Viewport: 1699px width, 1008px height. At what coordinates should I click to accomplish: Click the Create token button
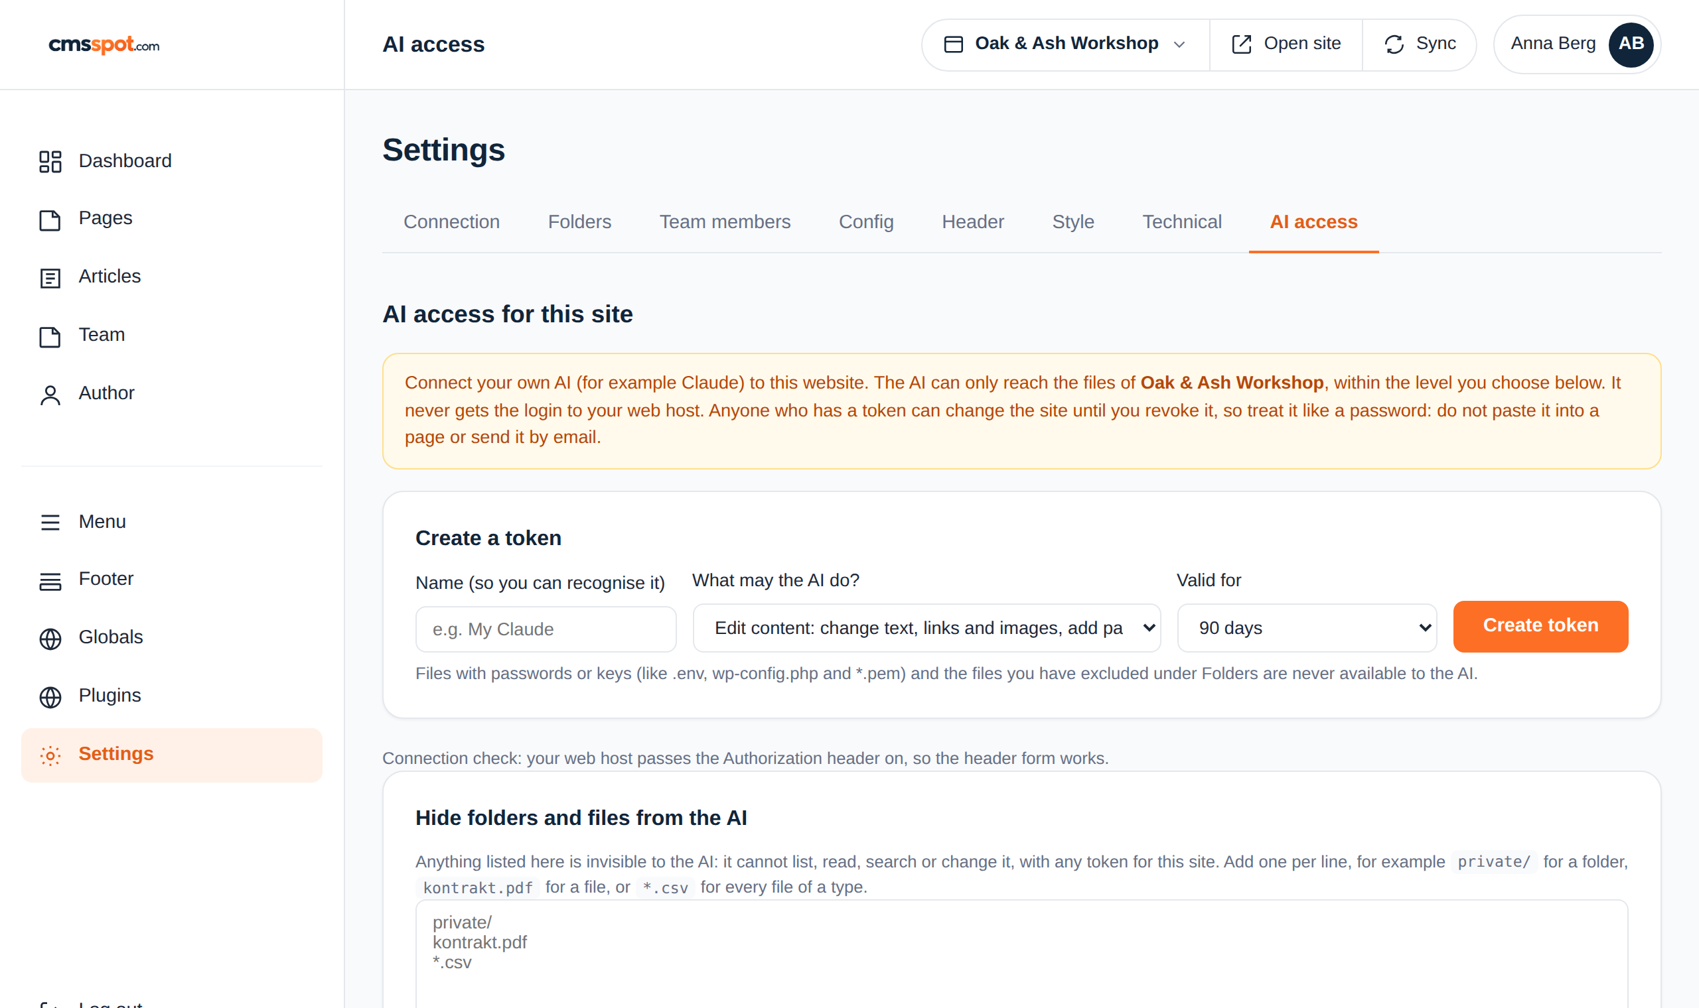click(x=1540, y=625)
